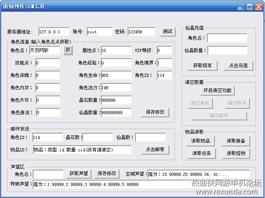Enable clearing with the 开启清空功能 button
Image resolution: width=265 pixels, height=198 pixels.
(x=218, y=90)
